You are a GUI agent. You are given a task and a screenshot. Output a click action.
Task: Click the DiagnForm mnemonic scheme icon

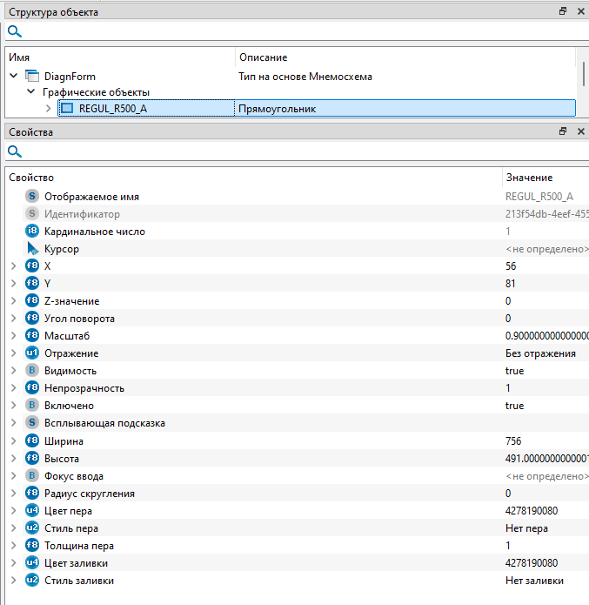[x=33, y=77]
